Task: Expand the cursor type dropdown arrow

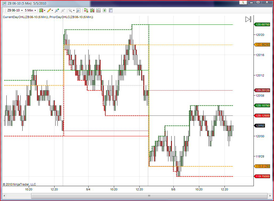Action: tap(74, 11)
